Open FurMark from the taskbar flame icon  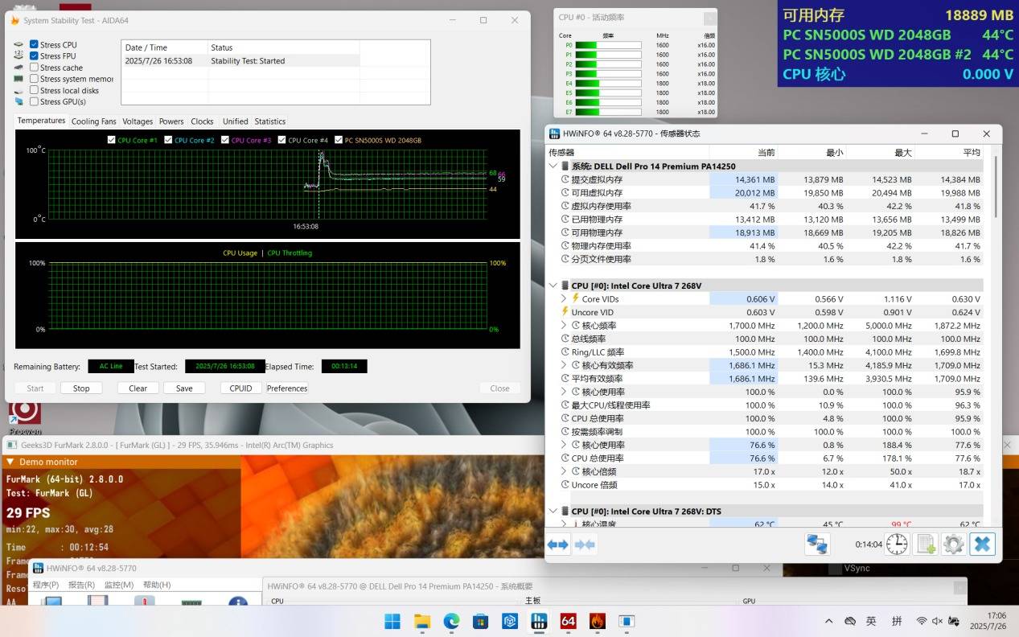[597, 621]
